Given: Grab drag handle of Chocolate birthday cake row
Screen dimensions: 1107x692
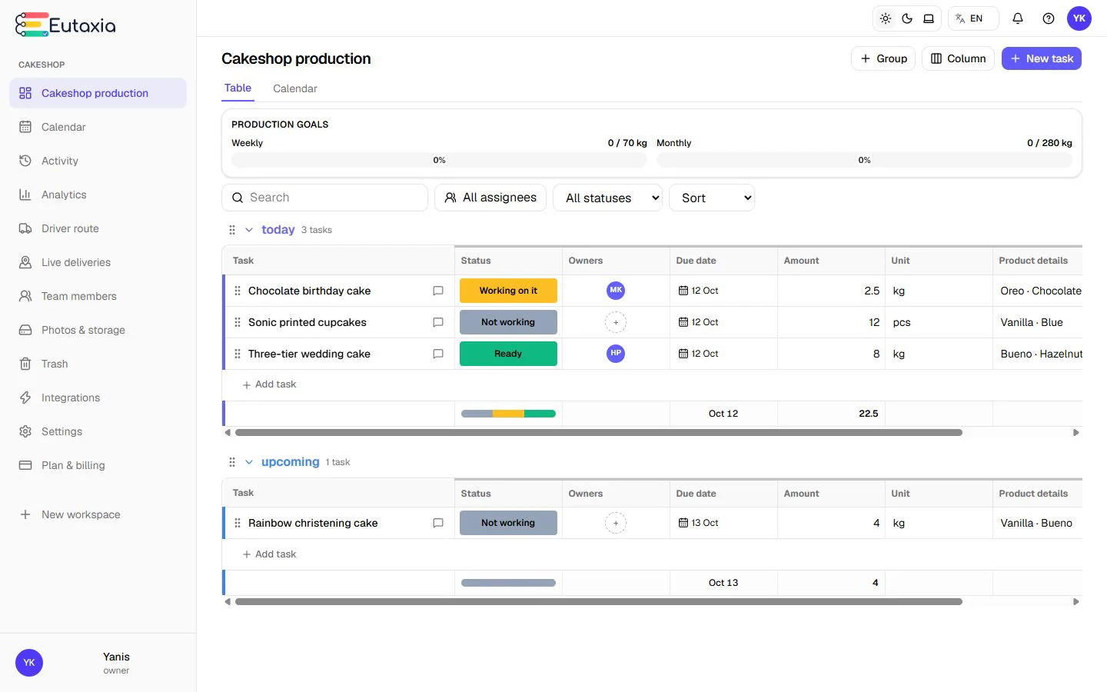Looking at the screenshot, I should pyautogui.click(x=238, y=291).
